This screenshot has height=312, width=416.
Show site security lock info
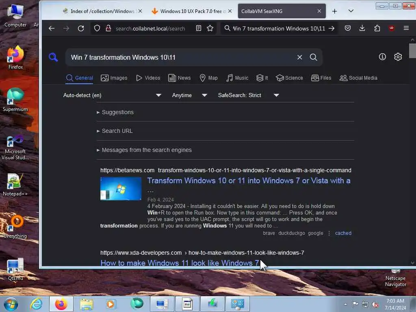108,28
